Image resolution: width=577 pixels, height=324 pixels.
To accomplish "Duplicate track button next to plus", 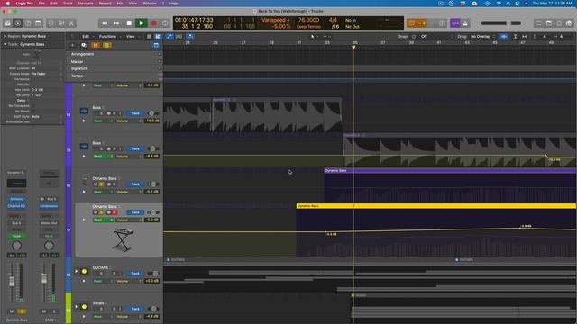I will tap(84, 45).
